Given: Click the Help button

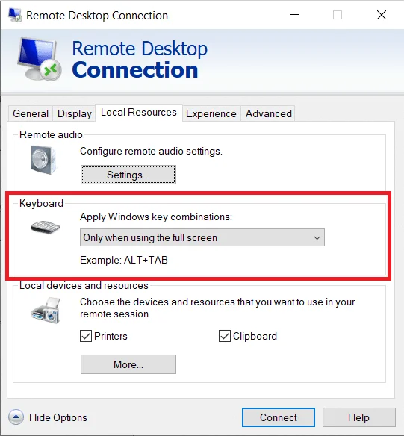Looking at the screenshot, I should [358, 417].
